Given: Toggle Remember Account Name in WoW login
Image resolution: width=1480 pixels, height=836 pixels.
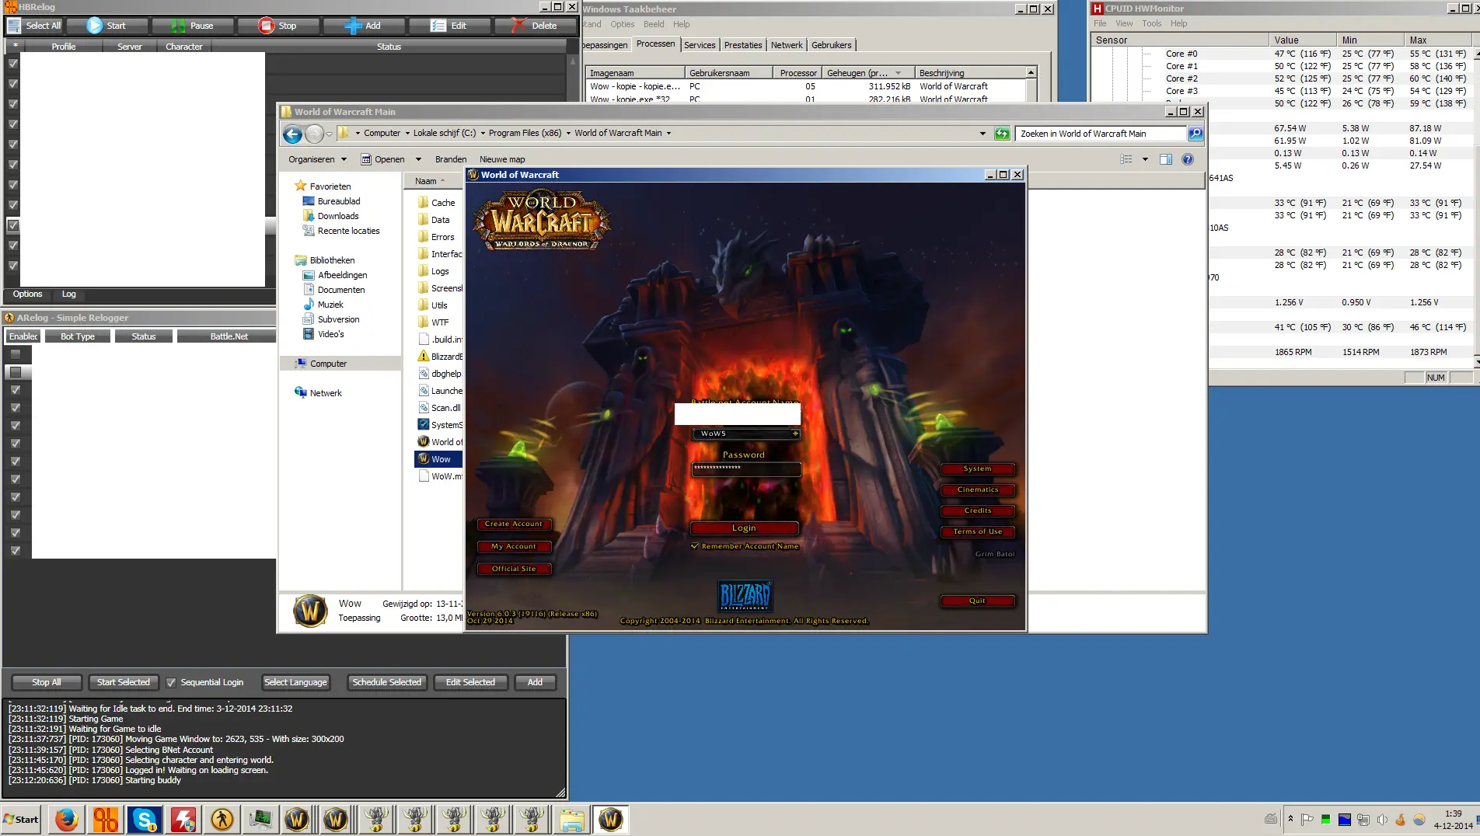Looking at the screenshot, I should point(695,546).
